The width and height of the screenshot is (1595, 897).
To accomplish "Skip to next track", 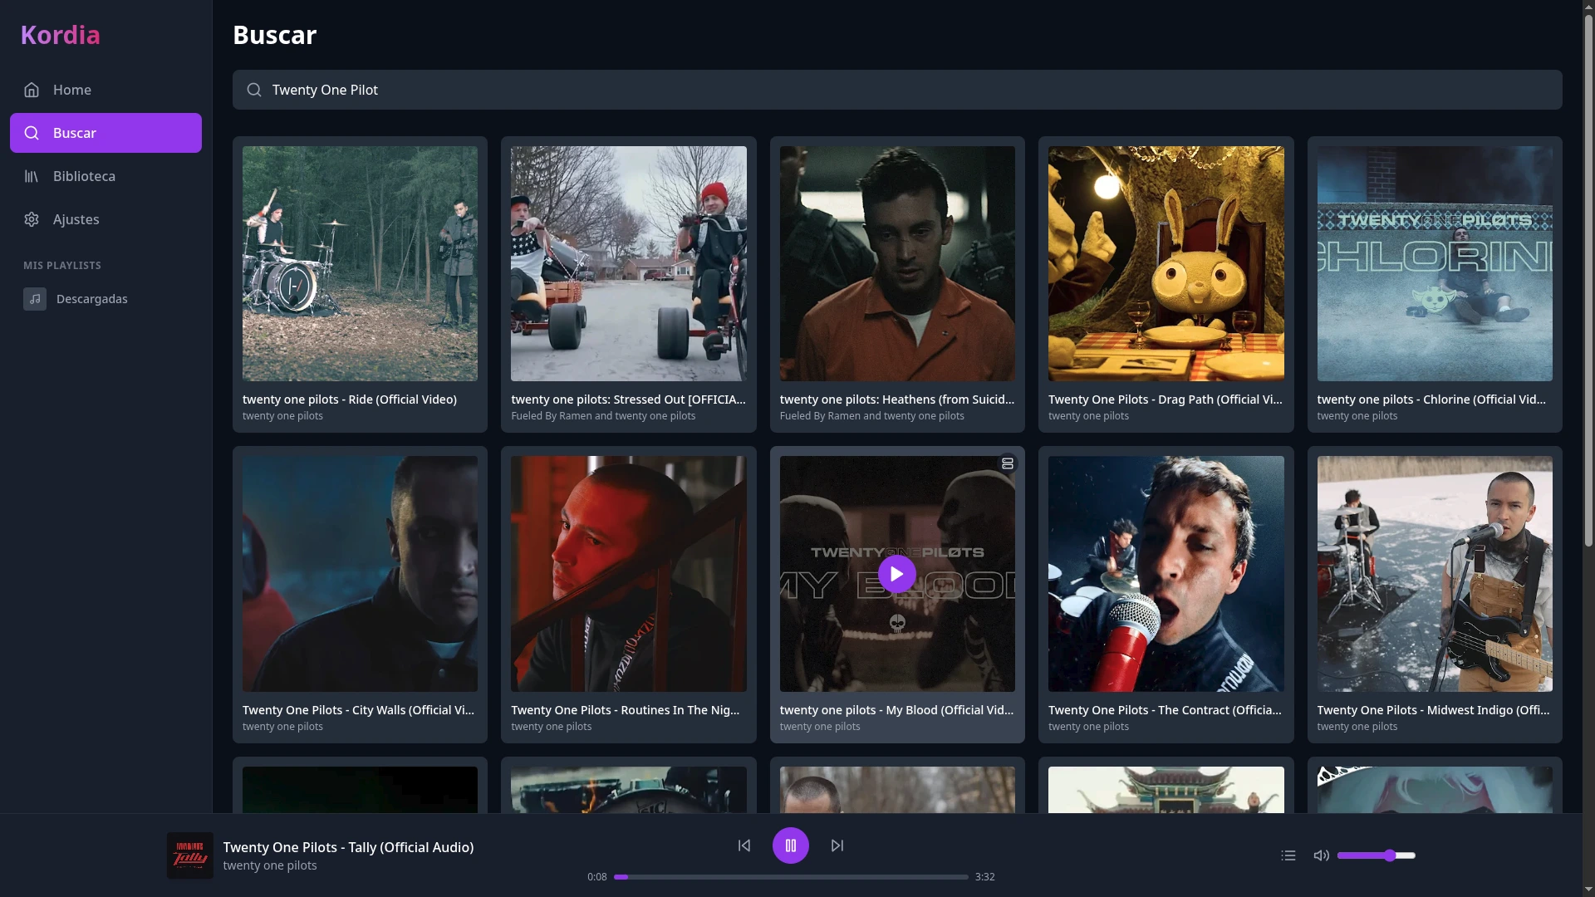I will pyautogui.click(x=837, y=846).
